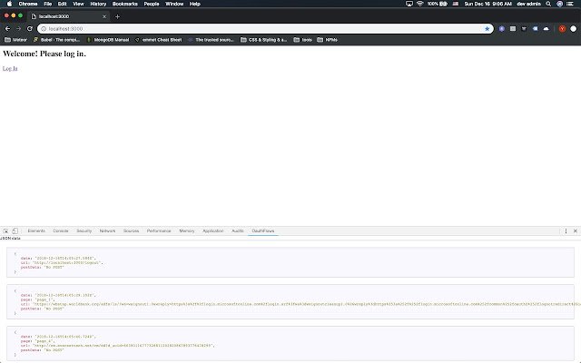This screenshot has height=363, width=581.
Task: Open the tools bookmarks folder
Action: (302, 40)
